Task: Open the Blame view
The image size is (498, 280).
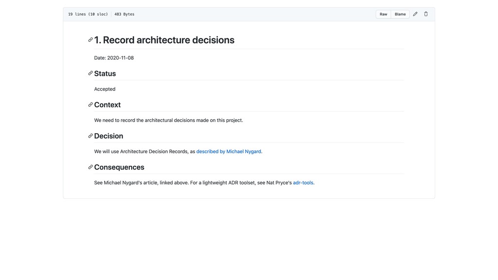Action: pyautogui.click(x=400, y=14)
